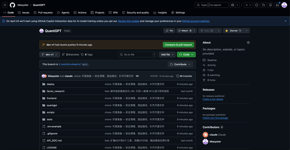Open the API_DOC.md file
This screenshot has width=290, height=150.
(54, 140)
